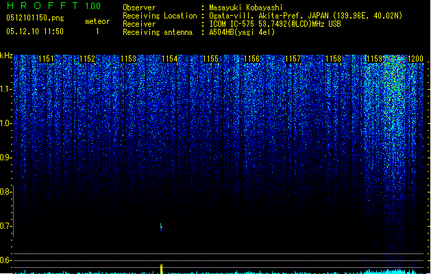Click the ICOM IC-575 receiver text

click(x=275, y=24)
